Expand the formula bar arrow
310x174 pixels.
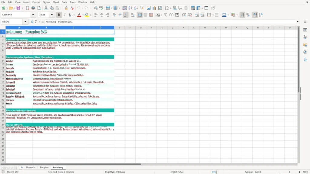[x=298, y=22]
